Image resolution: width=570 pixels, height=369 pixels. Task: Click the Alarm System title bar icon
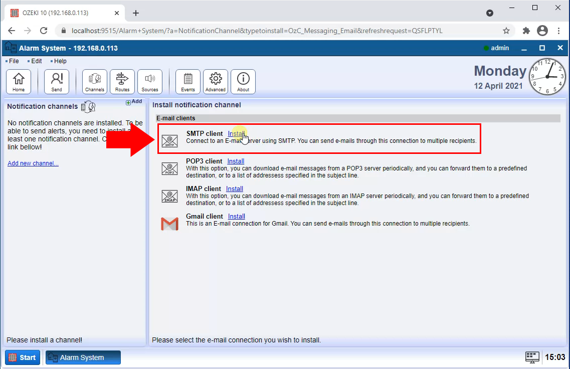click(x=11, y=48)
